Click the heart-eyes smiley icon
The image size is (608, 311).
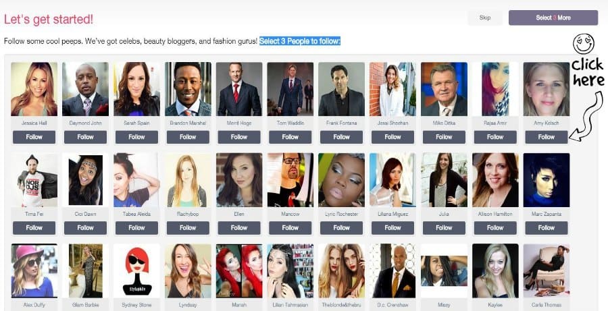pos(584,44)
